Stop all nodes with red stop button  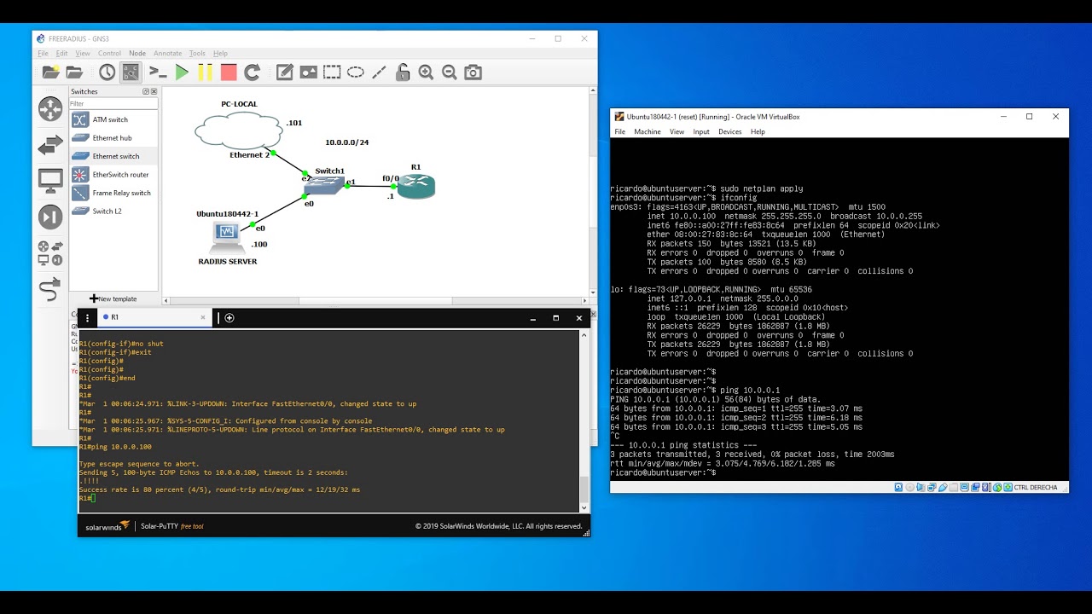[229, 72]
